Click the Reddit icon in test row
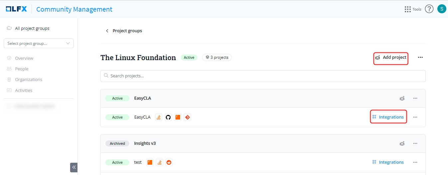Viewport: 448px width, 175px height. (x=169, y=162)
